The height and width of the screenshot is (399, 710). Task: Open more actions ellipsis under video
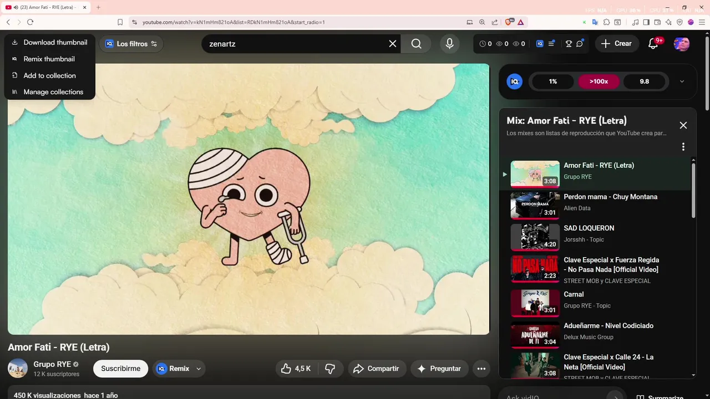(x=481, y=369)
